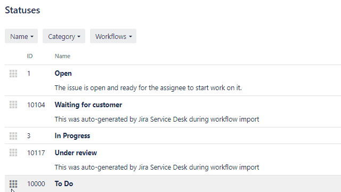Click the Open status name
This screenshot has height=192, width=341.
click(x=63, y=74)
